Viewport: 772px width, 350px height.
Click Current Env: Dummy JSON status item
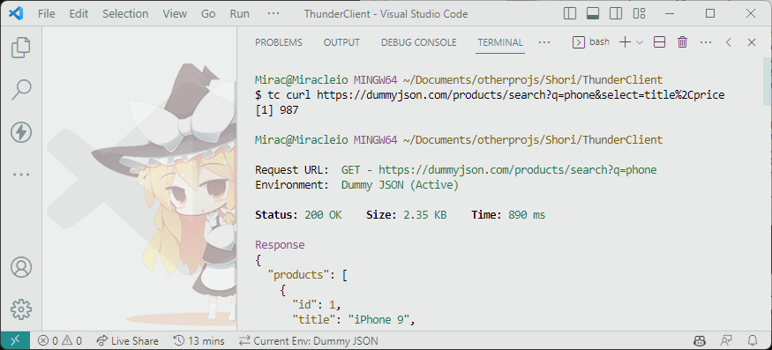tap(309, 340)
